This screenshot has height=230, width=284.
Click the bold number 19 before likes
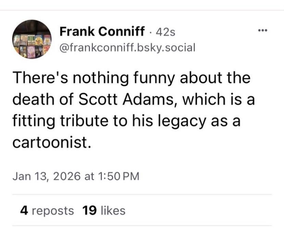(89, 210)
